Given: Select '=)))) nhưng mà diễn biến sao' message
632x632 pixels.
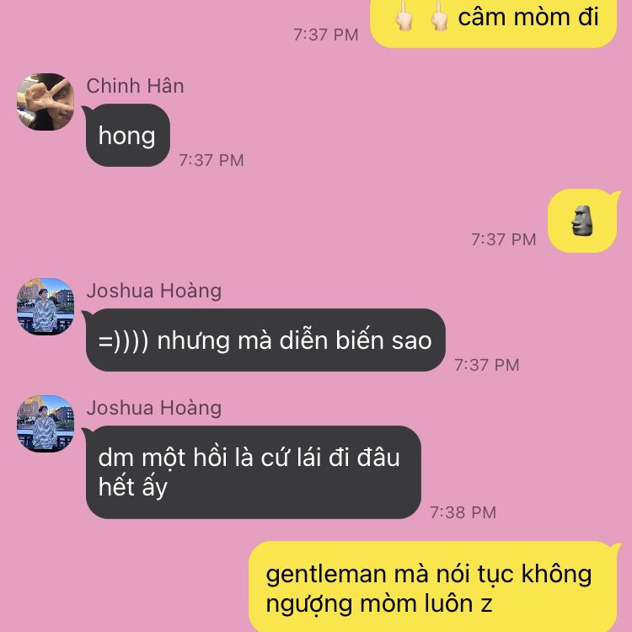Looking at the screenshot, I should point(265,340).
